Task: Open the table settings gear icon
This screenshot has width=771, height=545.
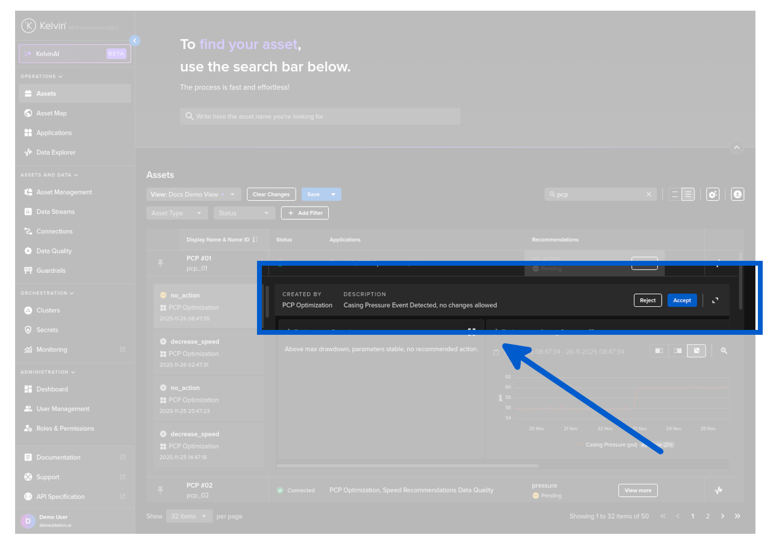Action: (x=713, y=195)
